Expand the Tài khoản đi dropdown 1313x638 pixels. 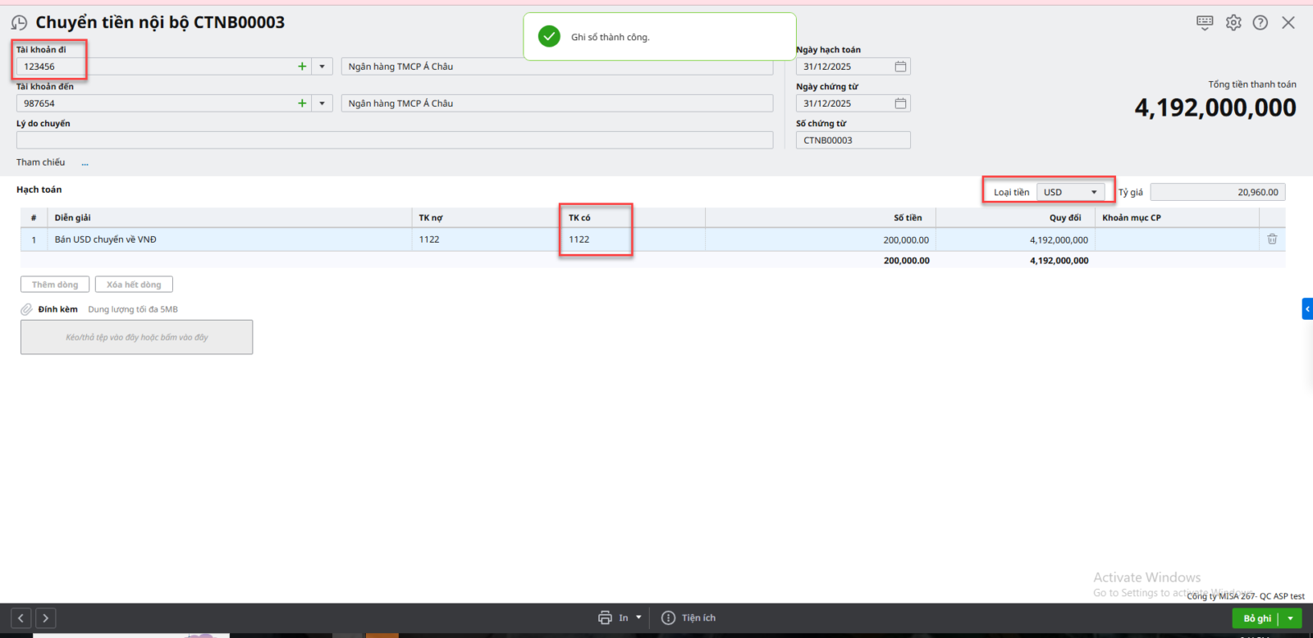pos(322,66)
